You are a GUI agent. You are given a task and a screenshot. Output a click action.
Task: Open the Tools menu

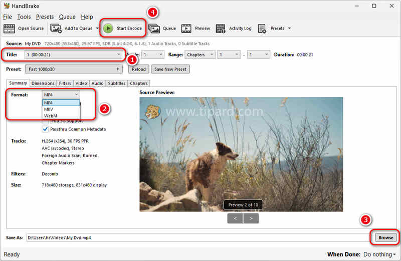[x=24, y=17]
